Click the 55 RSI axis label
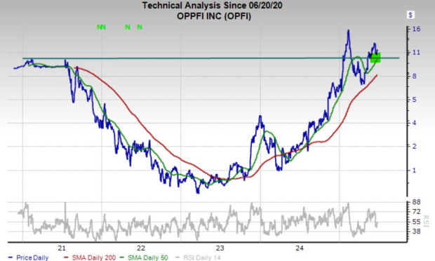Screen dimensions: 435x261 coord(417,222)
